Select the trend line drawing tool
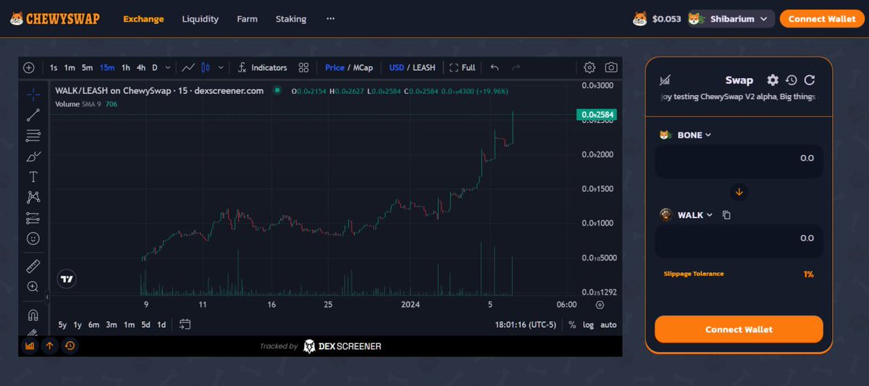This screenshot has height=386, width=869. pyautogui.click(x=33, y=114)
